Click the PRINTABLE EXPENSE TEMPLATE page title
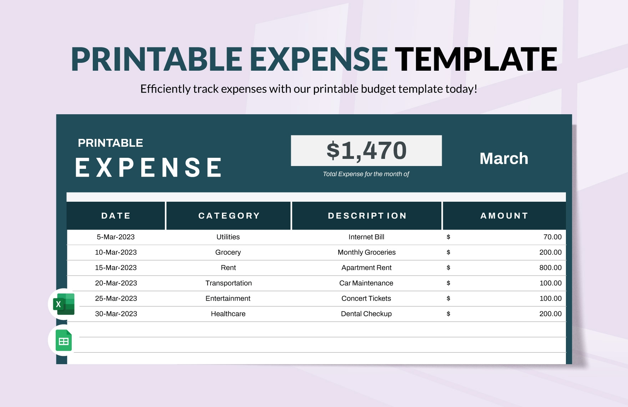 (314, 59)
